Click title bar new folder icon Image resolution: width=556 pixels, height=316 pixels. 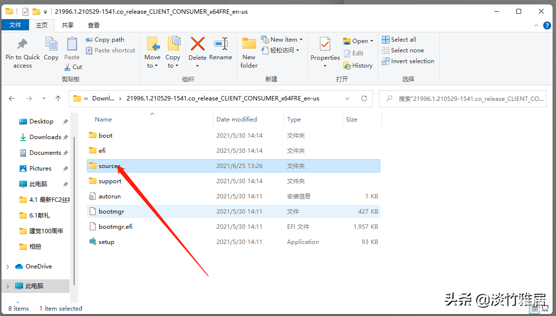36,12
